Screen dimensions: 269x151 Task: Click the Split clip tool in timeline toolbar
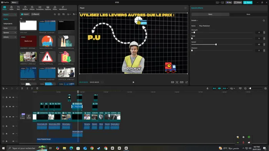[22, 89]
